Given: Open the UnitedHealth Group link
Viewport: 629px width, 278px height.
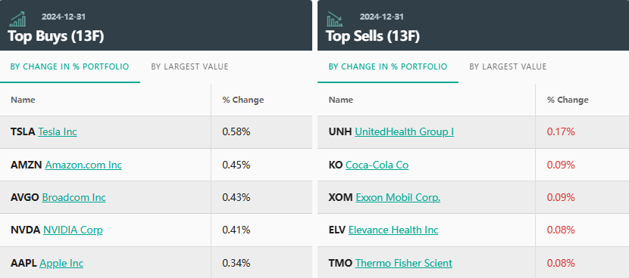Looking at the screenshot, I should coord(405,131).
